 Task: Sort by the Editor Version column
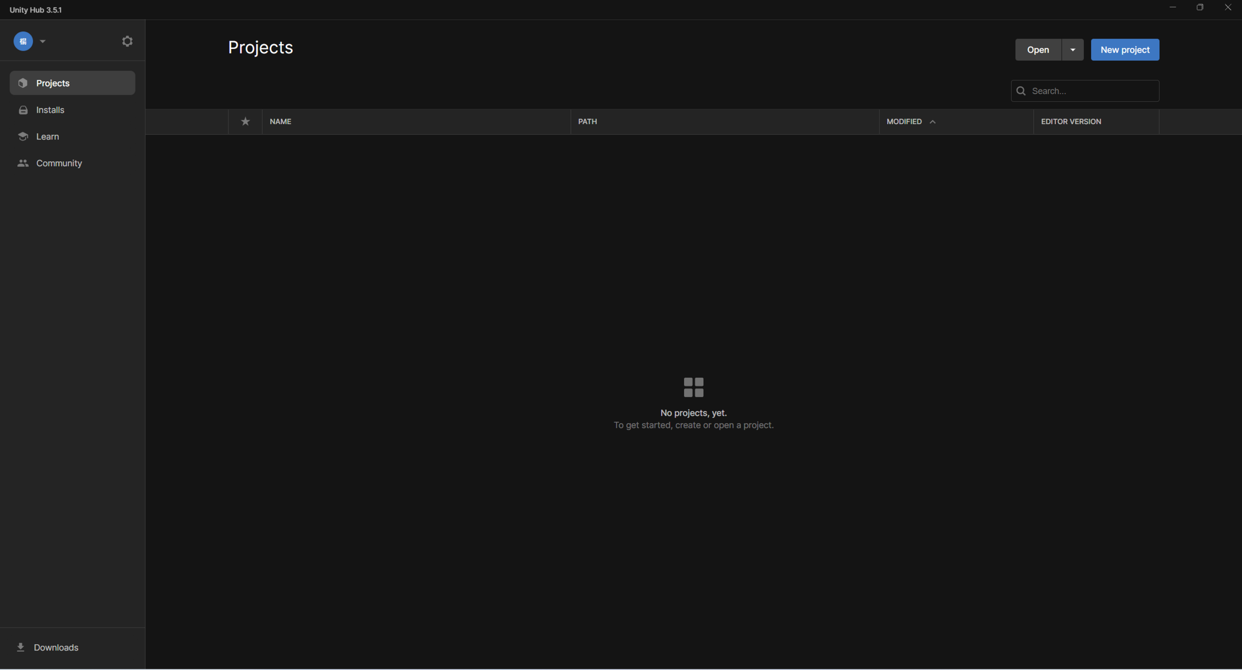tap(1071, 122)
